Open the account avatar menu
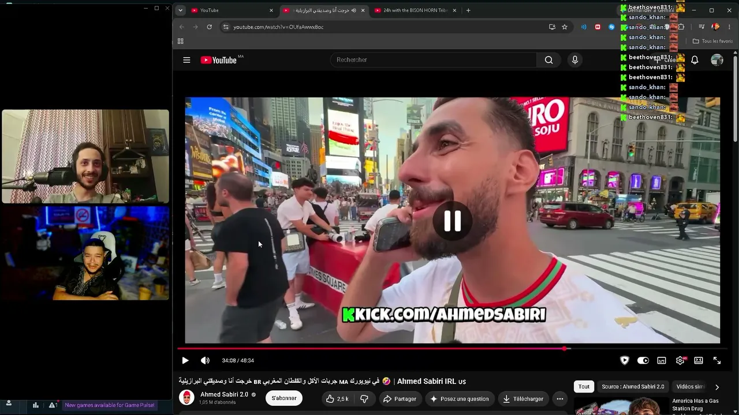739x415 pixels. pos(717,60)
